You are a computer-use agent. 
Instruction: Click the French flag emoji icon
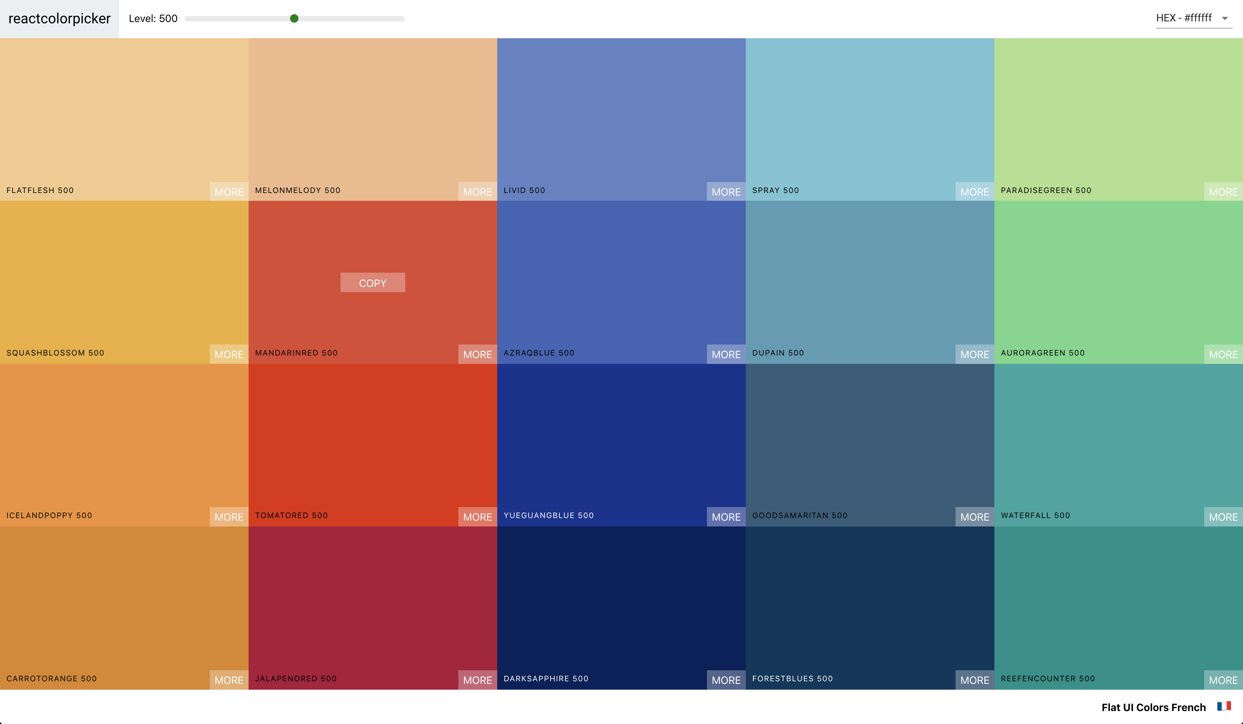coord(1224,706)
